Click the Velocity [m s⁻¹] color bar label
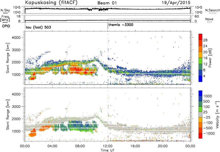Viewport: 220px width, 152px height. click(217, 114)
